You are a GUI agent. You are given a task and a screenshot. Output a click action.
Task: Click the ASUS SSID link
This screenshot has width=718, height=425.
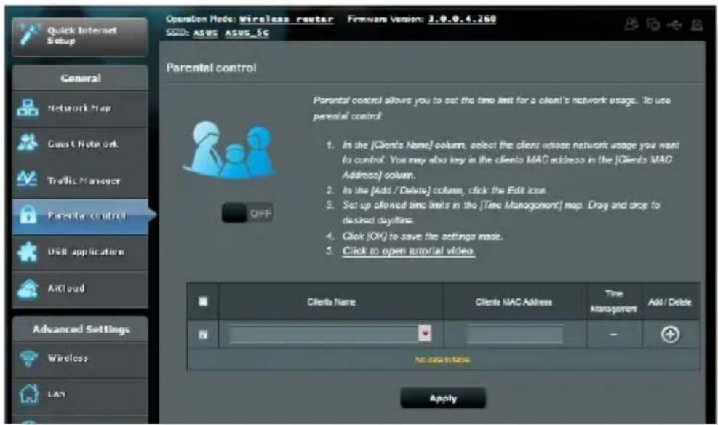coord(205,33)
